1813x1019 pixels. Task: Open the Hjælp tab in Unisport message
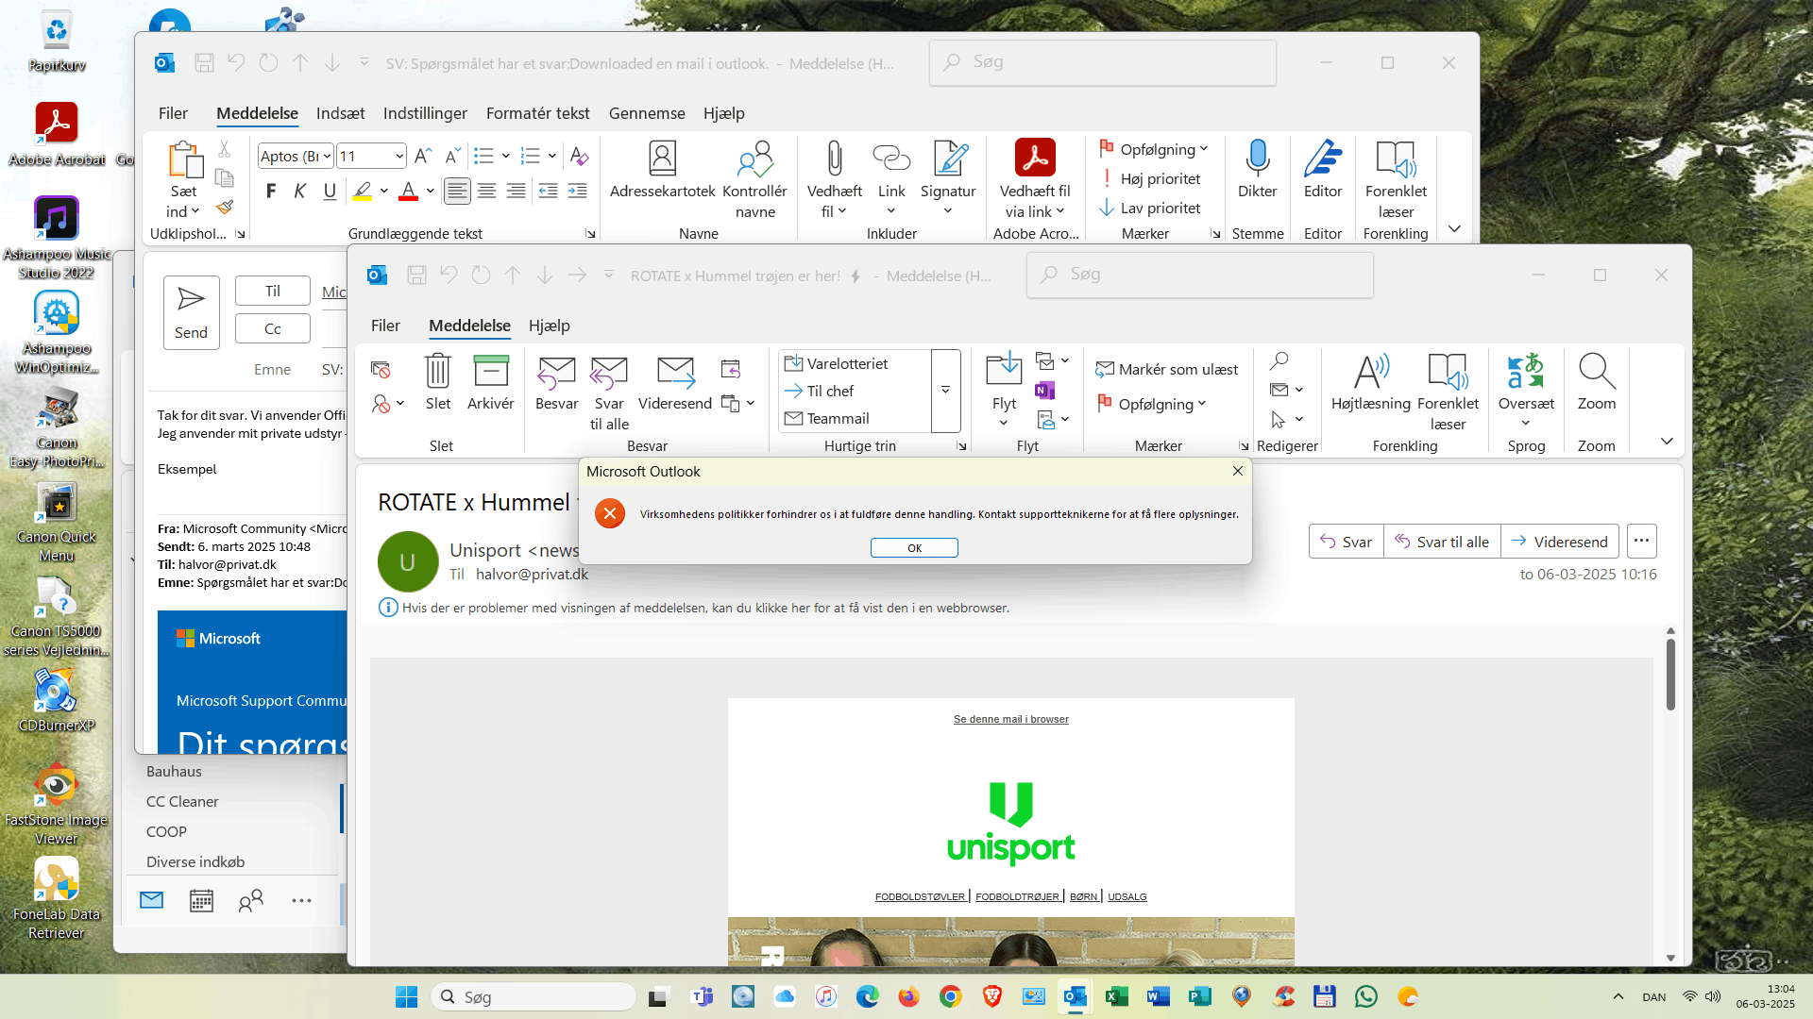click(x=549, y=326)
